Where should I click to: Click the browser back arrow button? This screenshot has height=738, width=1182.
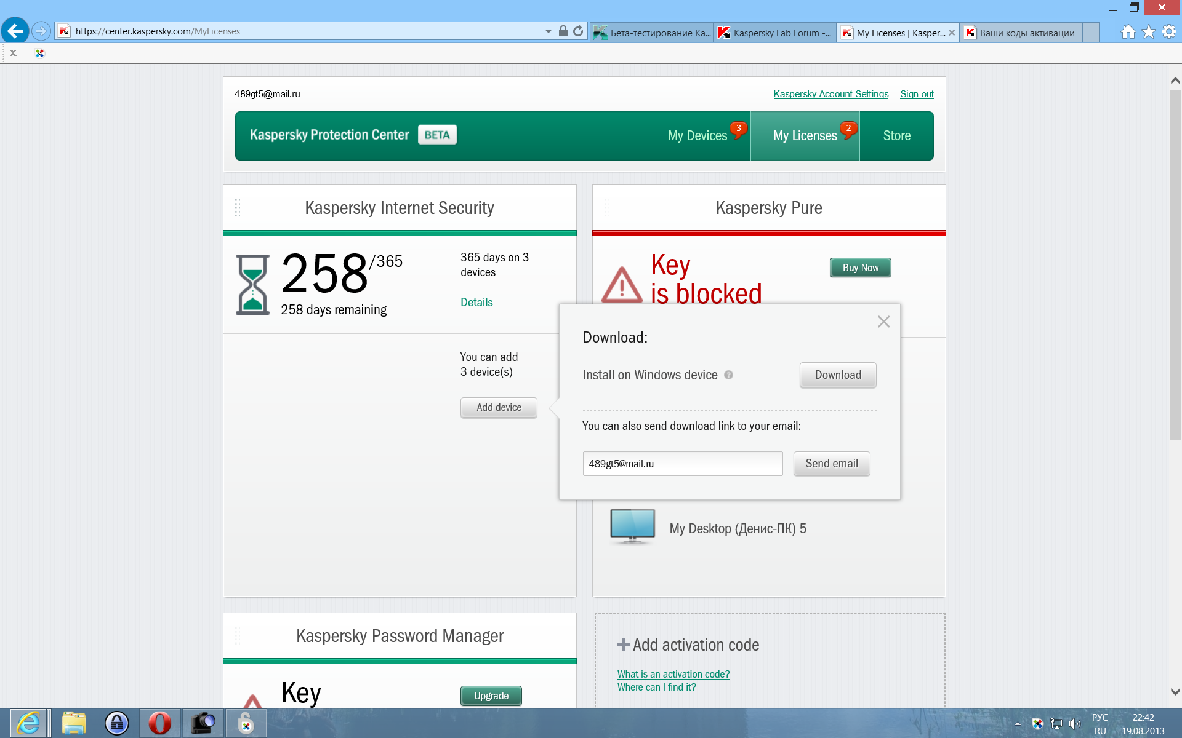pyautogui.click(x=15, y=31)
